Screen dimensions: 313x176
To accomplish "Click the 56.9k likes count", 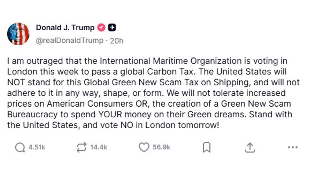I will click(x=161, y=148).
